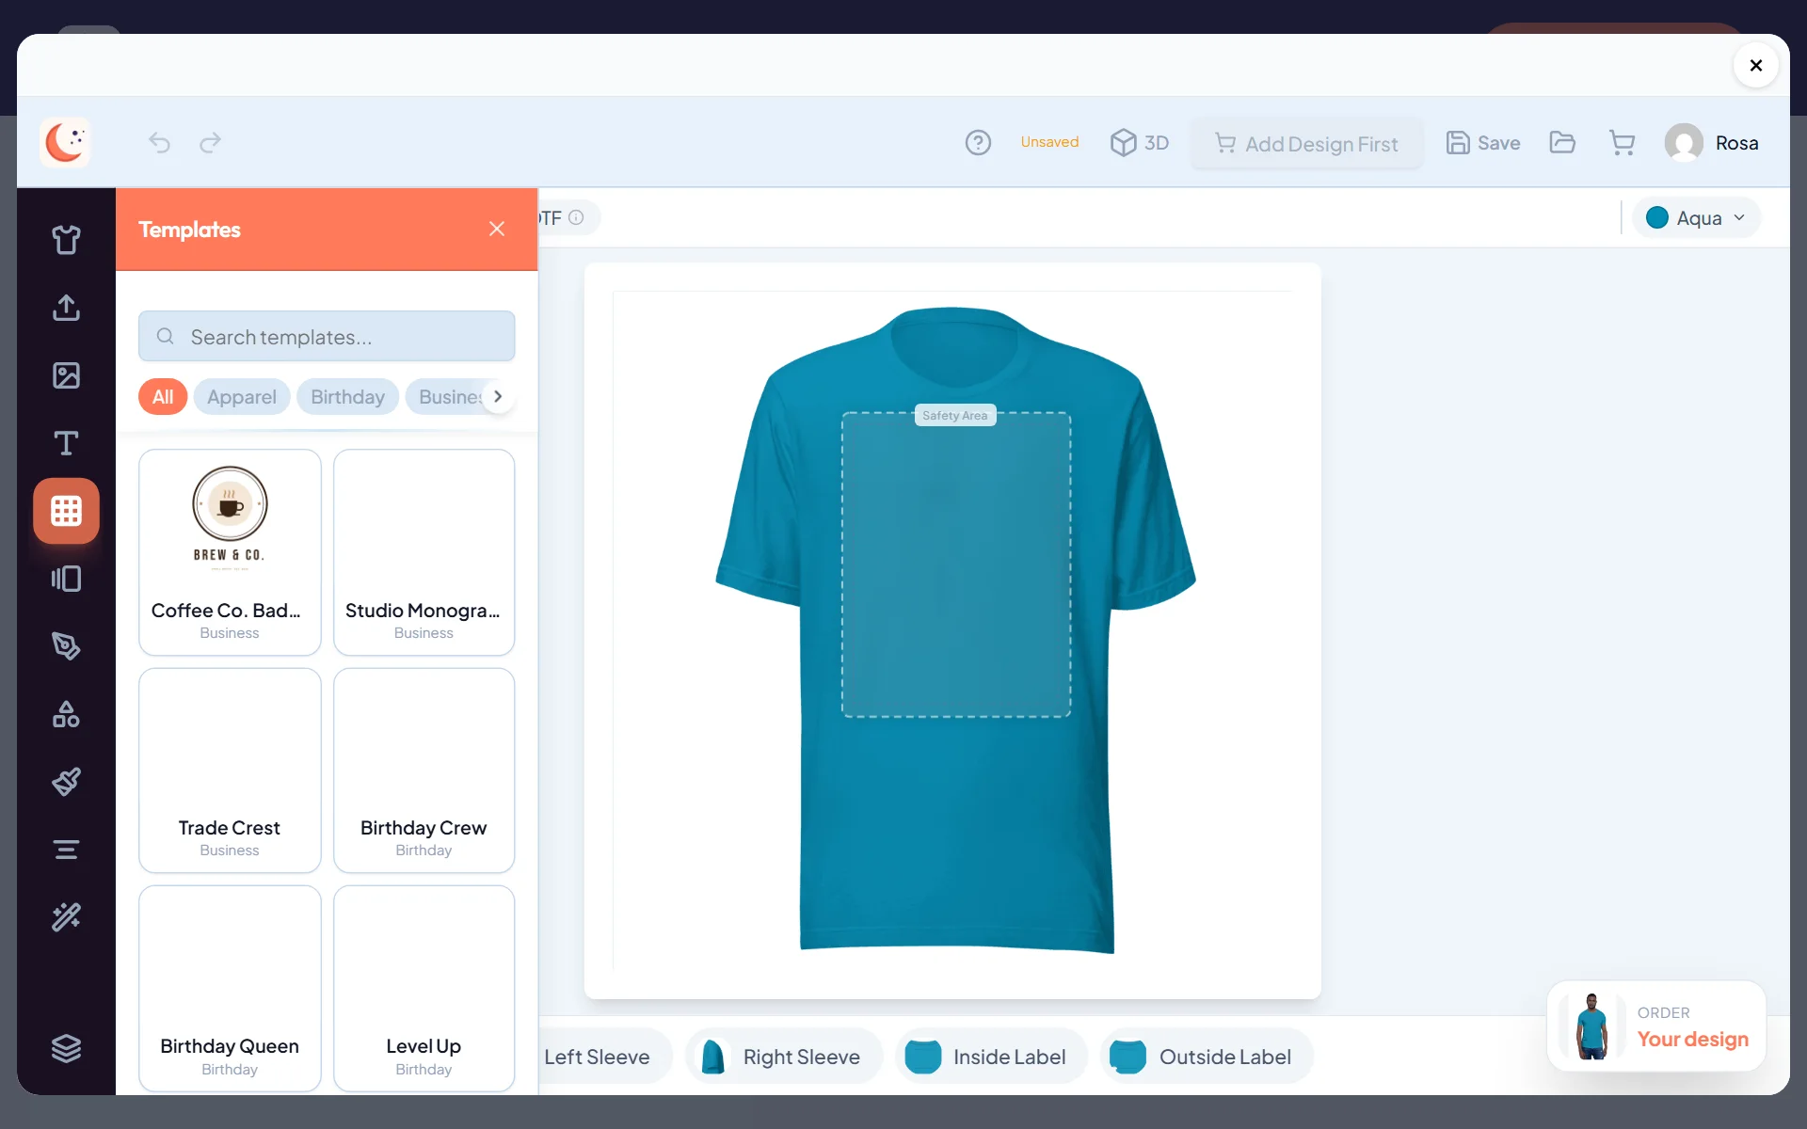Screen dimensions: 1807x1129
Task: Choose the Level Up template
Action: 424,989
